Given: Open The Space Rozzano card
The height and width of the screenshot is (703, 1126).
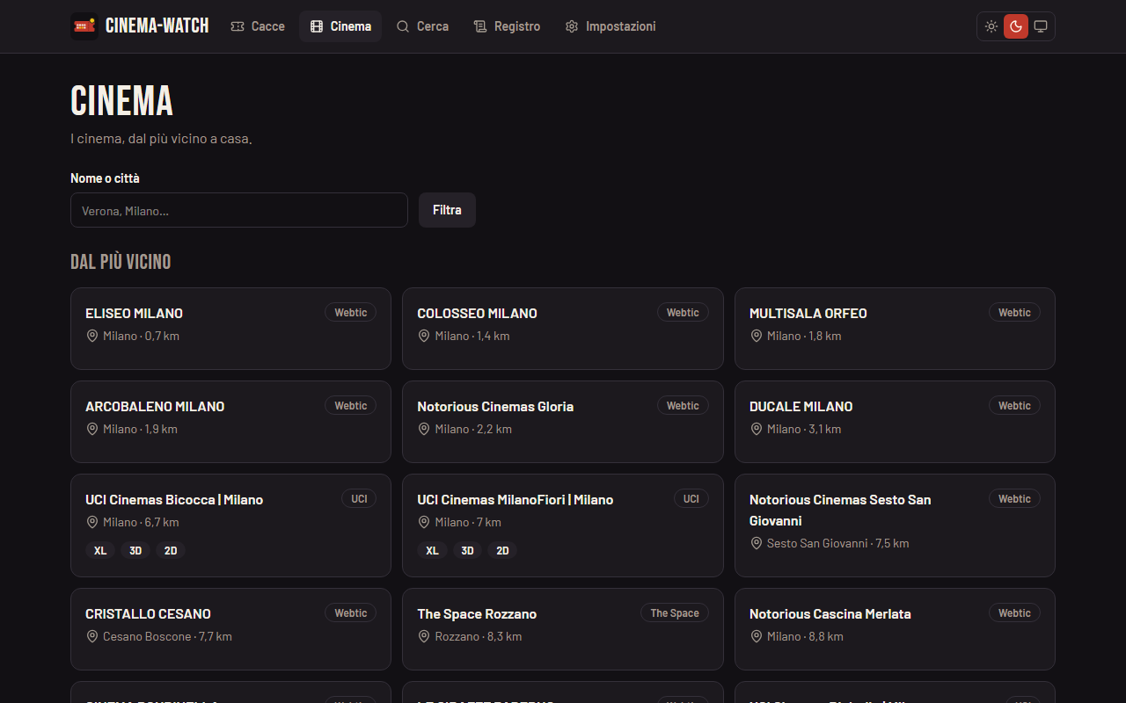Looking at the screenshot, I should coord(563,629).
